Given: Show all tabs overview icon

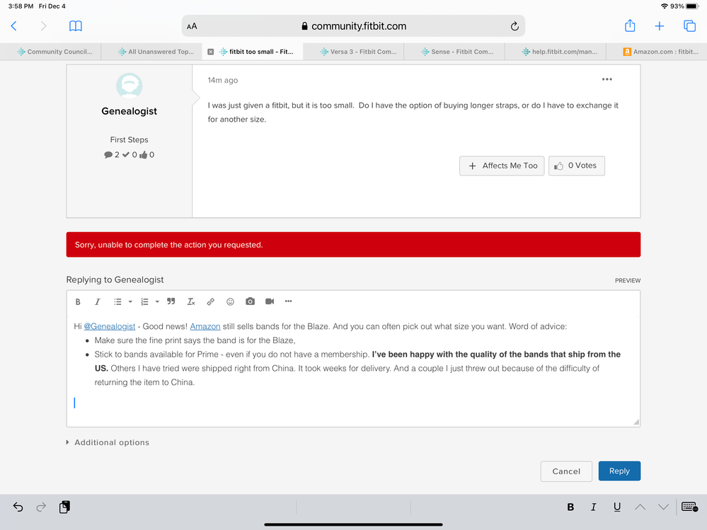Looking at the screenshot, I should point(689,26).
